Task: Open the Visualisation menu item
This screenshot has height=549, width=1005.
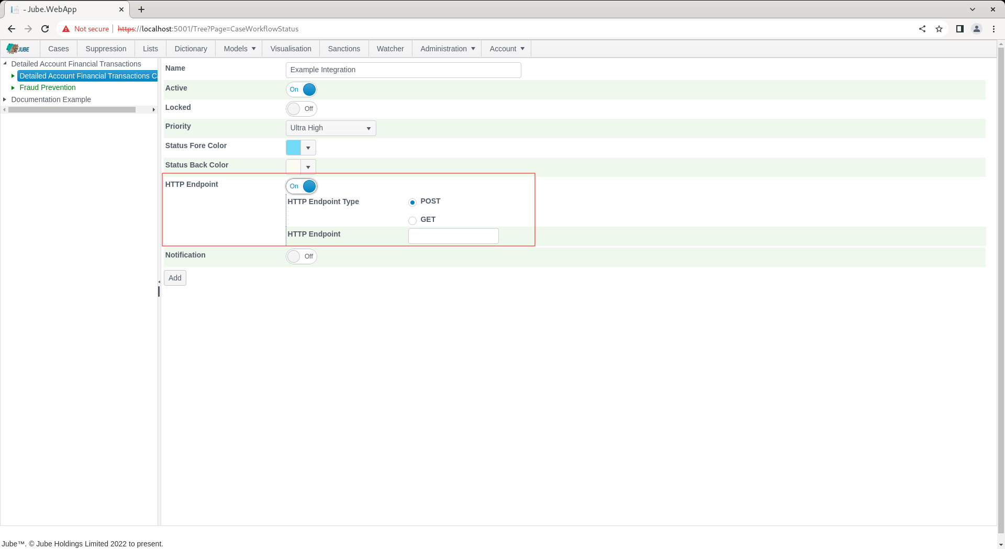Action: click(291, 49)
